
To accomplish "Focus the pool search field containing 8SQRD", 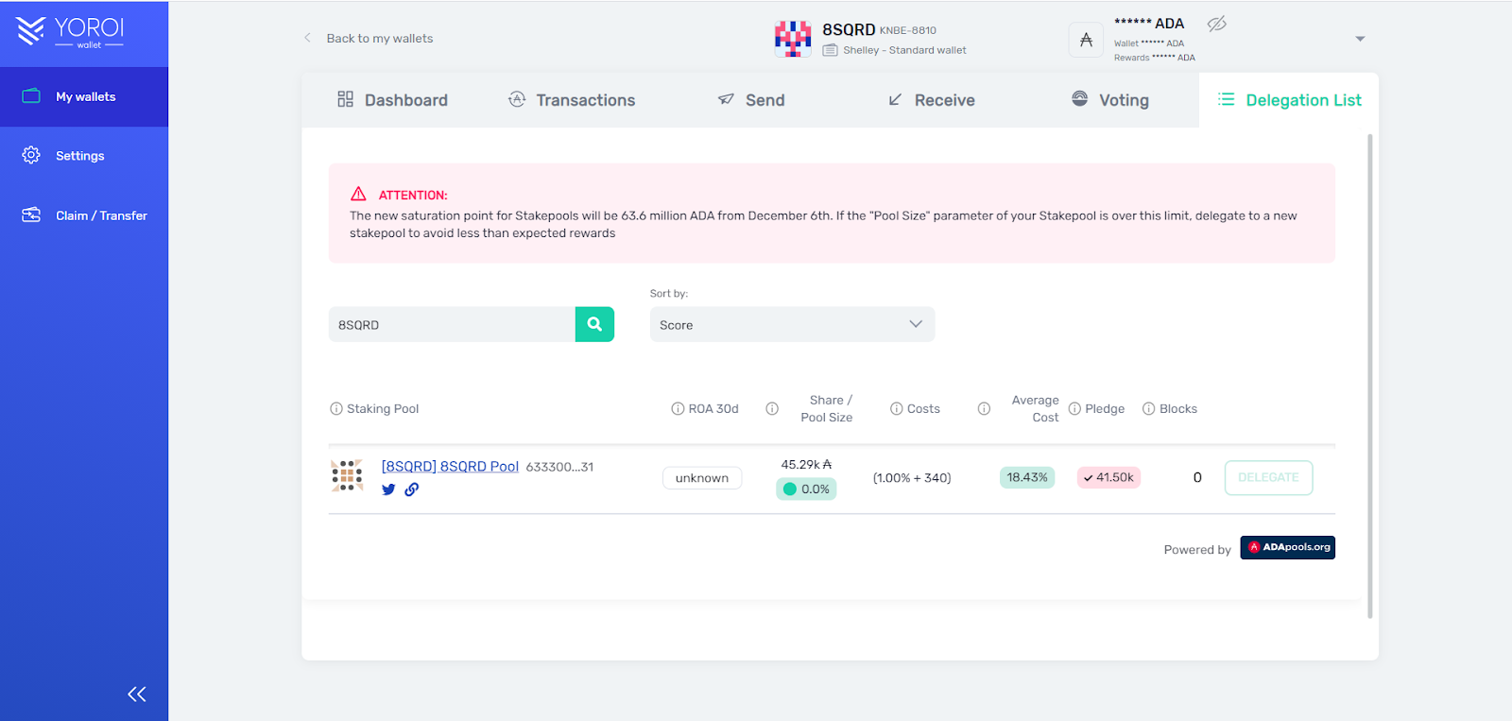I will point(452,324).
